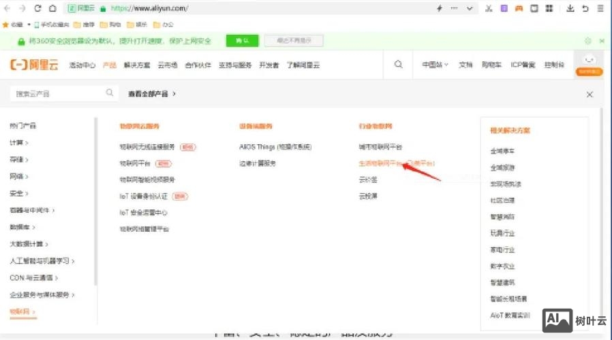Click the browser forward arrow
Viewport: 612px width, 340px height.
click(x=22, y=8)
